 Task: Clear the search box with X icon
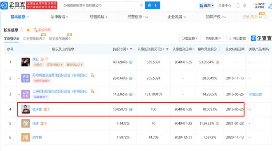click(141, 5)
